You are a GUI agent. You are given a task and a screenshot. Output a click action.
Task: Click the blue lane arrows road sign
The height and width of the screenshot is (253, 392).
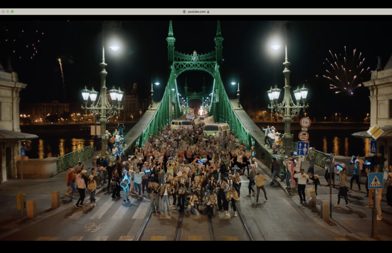303,148
